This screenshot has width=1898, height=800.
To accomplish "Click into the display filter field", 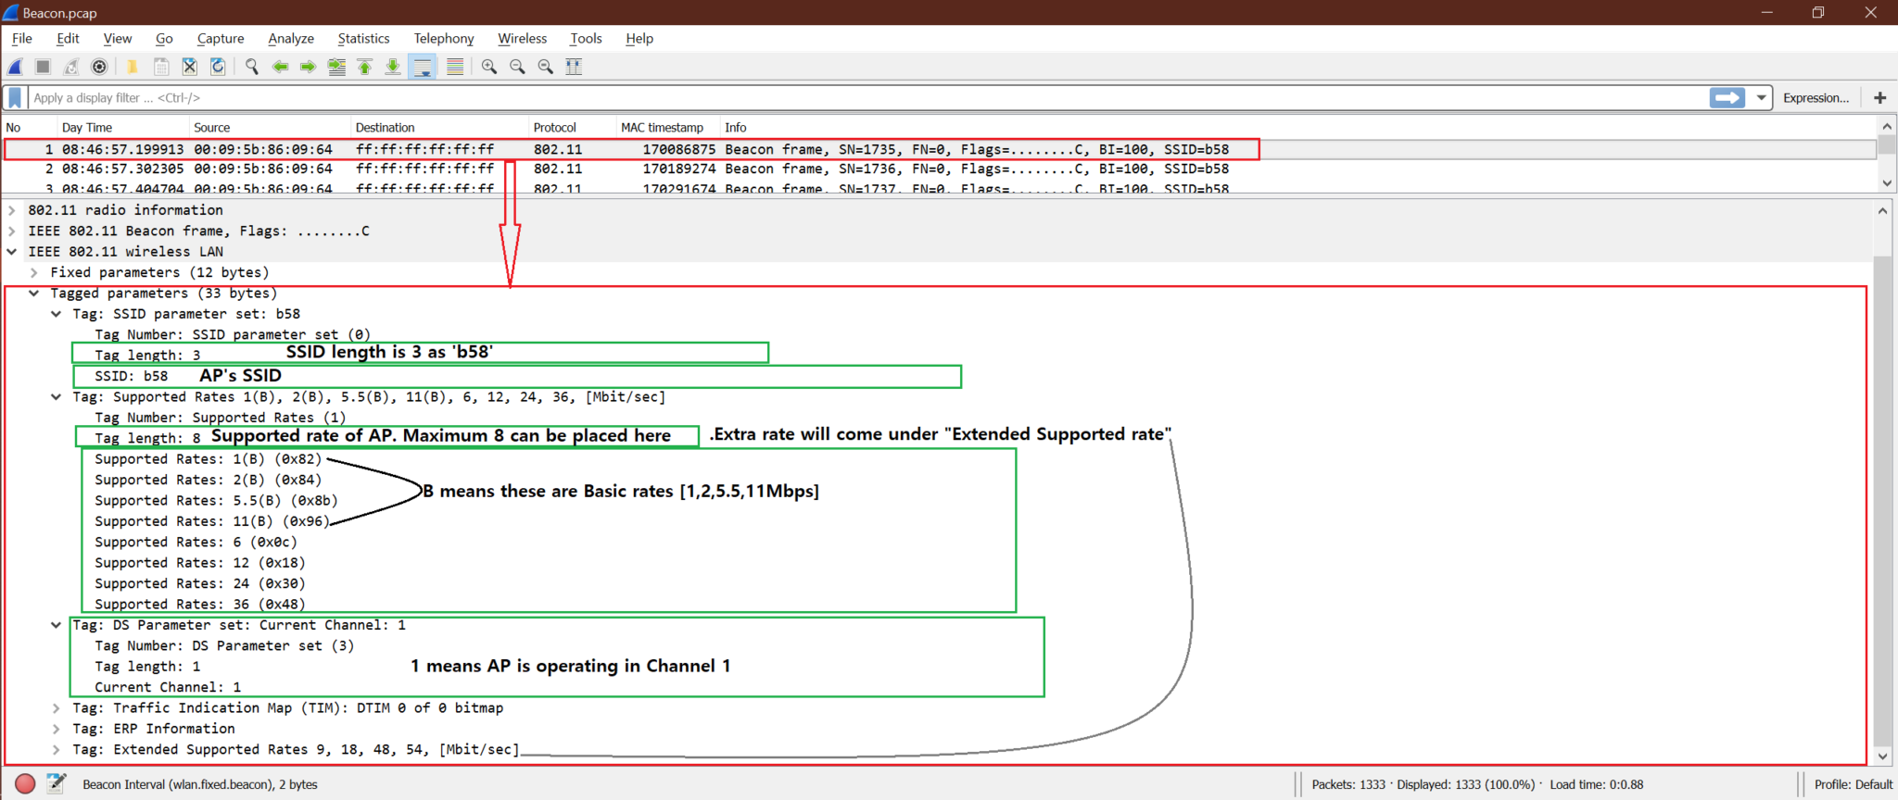I will [x=868, y=97].
